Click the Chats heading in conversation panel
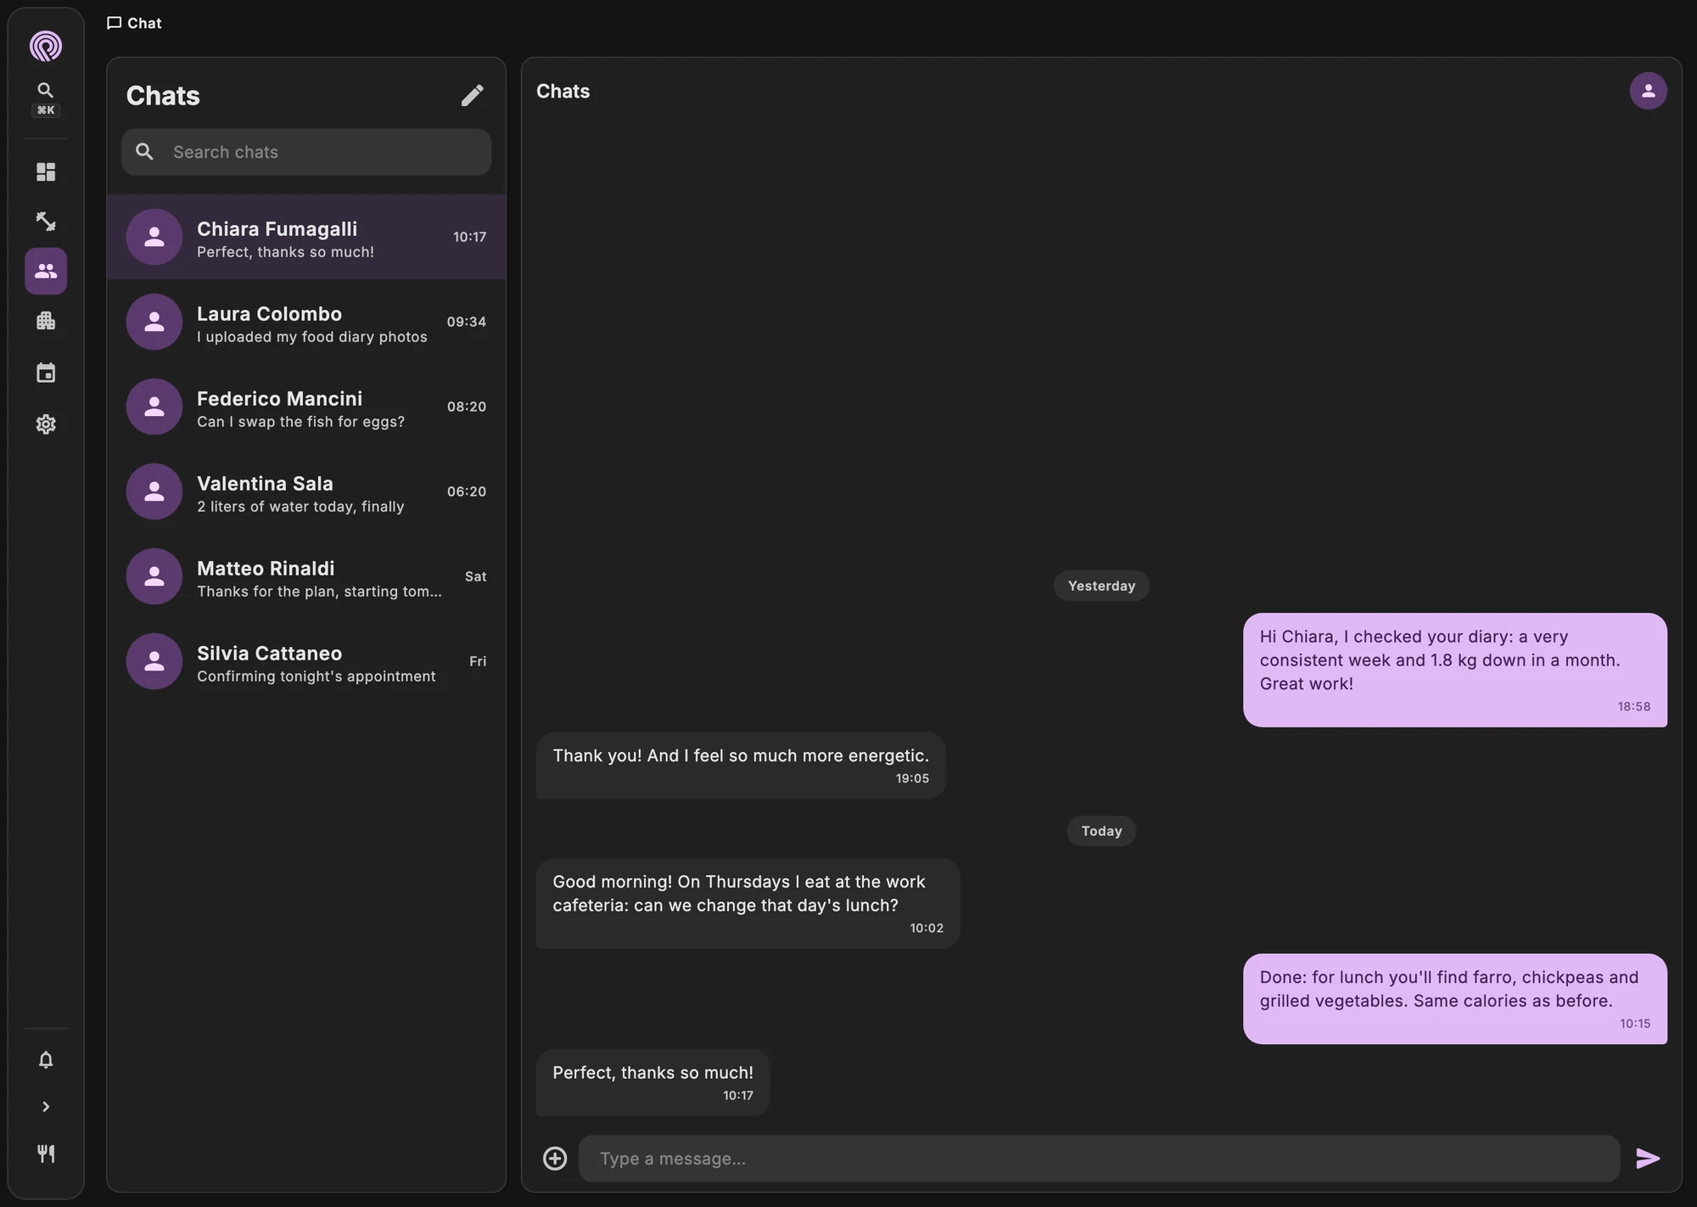Image resolution: width=1697 pixels, height=1207 pixels. (563, 91)
